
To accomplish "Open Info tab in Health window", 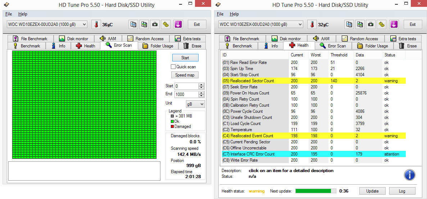I will click(271, 46).
